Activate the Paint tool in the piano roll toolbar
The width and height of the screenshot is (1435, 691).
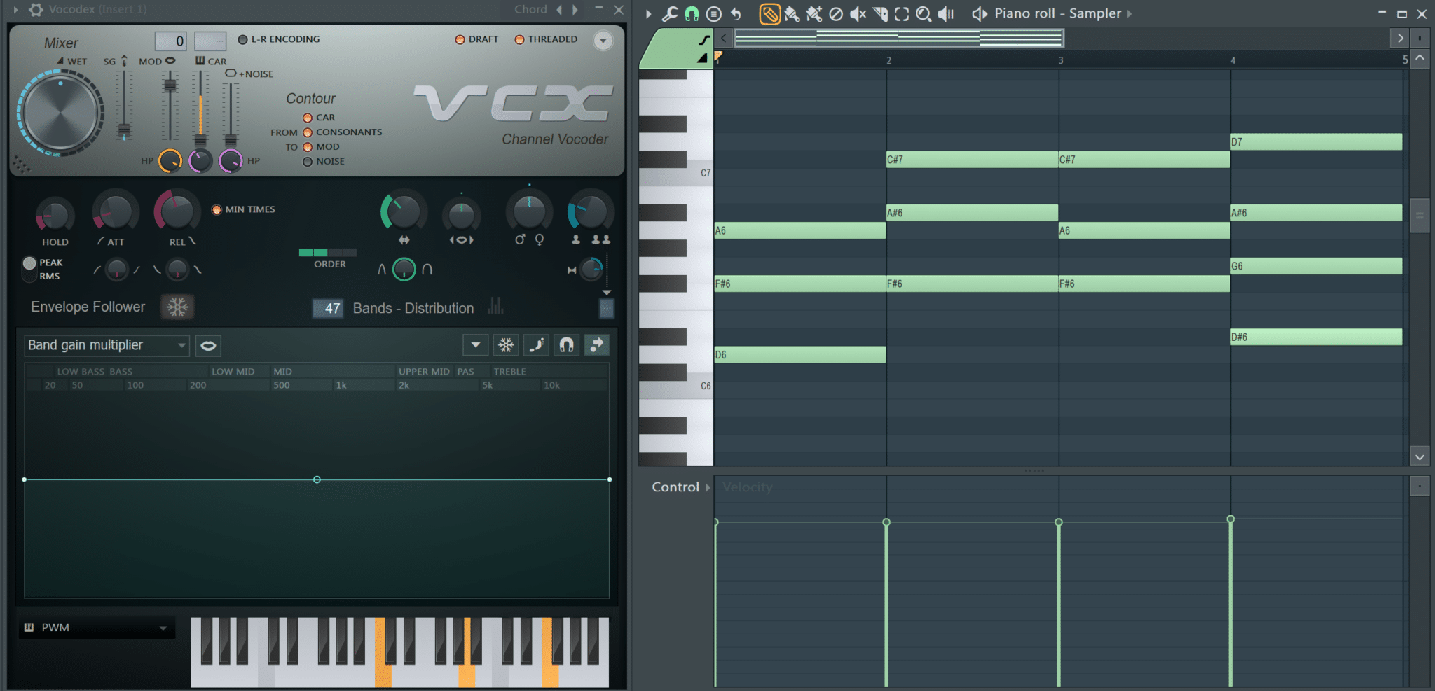(792, 13)
